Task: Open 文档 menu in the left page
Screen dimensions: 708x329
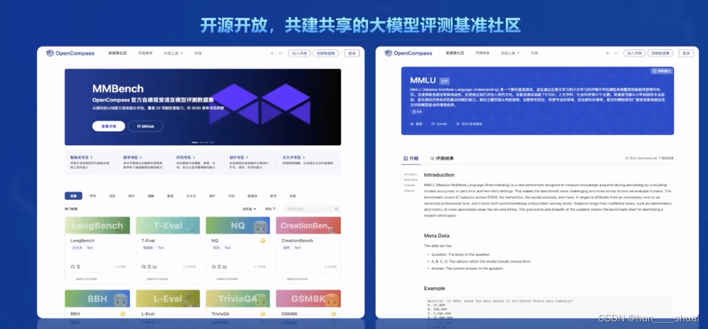Action: click(198, 53)
